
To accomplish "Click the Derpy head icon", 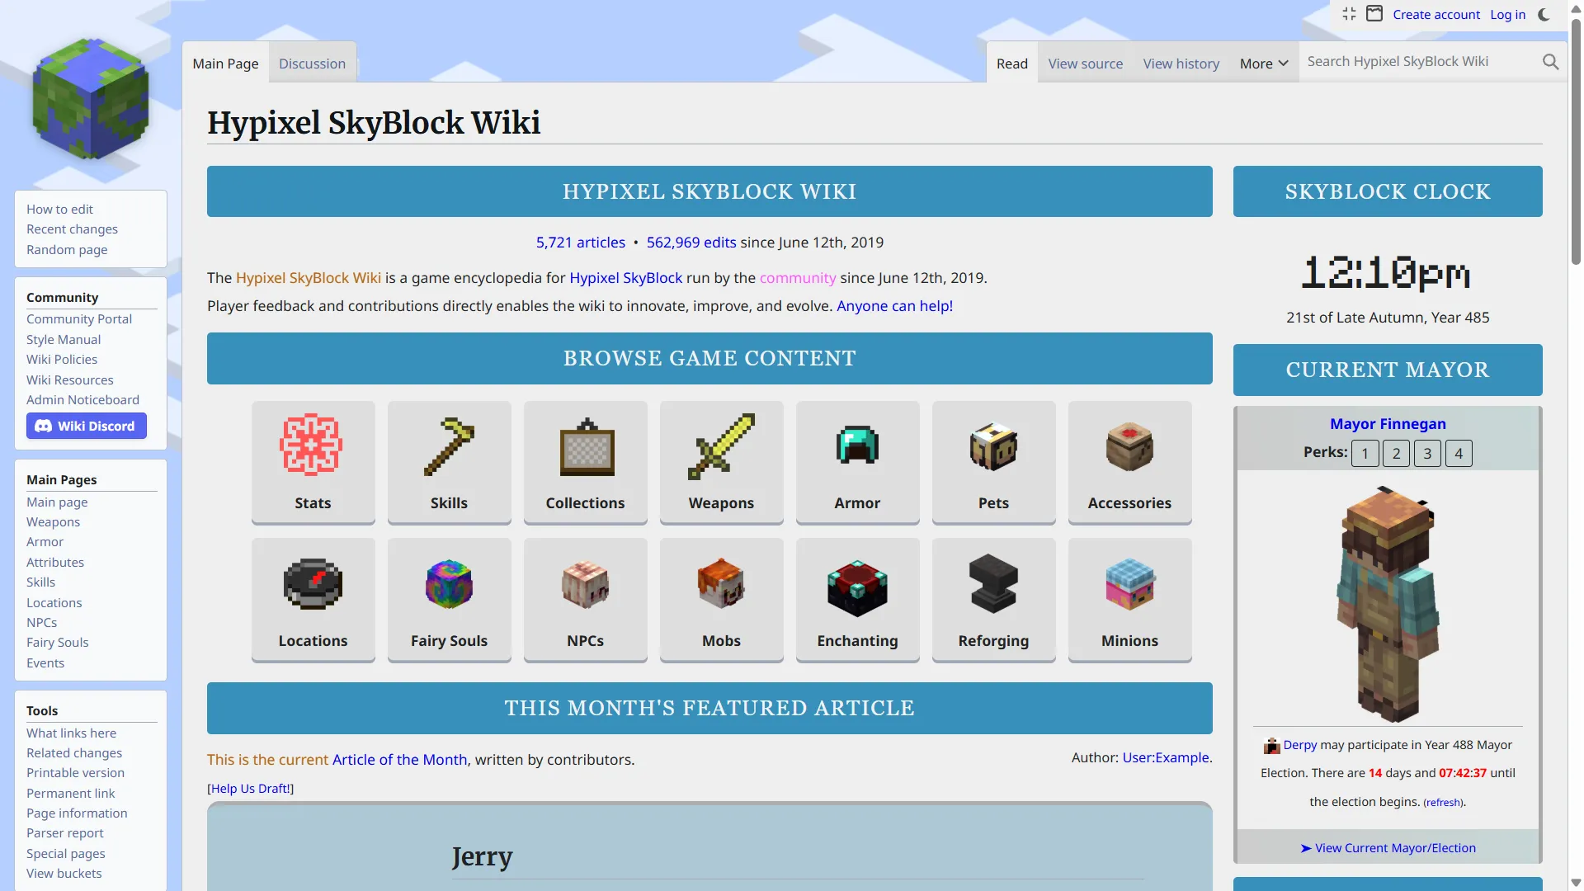I will coord(1271,746).
